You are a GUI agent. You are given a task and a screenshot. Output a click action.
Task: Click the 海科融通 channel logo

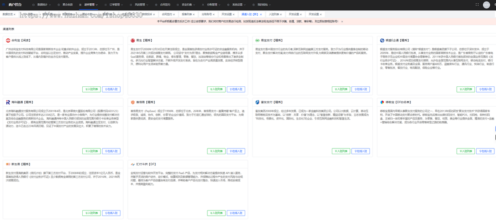pyautogui.click(x=8, y=102)
